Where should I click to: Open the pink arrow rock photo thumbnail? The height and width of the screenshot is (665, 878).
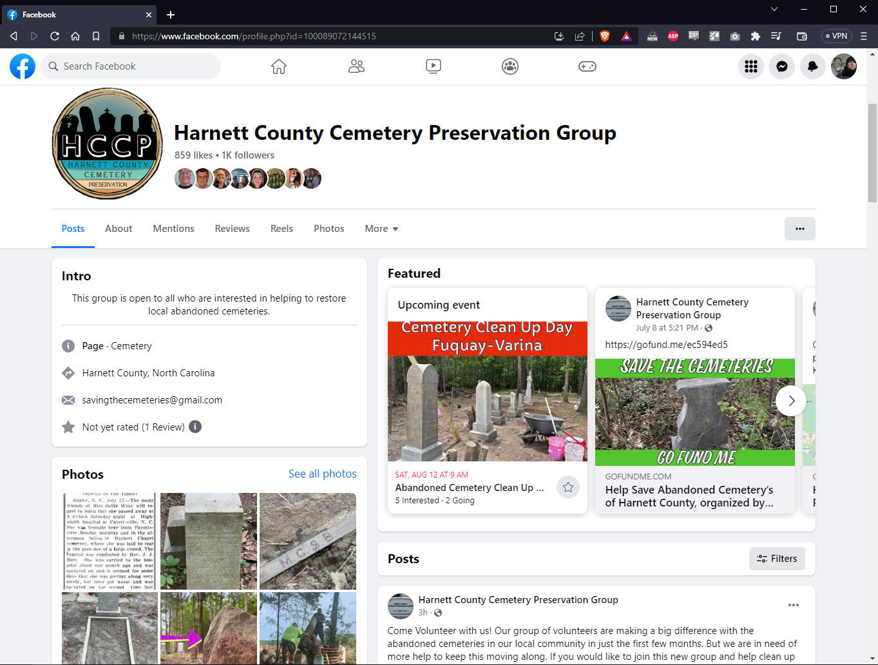(209, 628)
